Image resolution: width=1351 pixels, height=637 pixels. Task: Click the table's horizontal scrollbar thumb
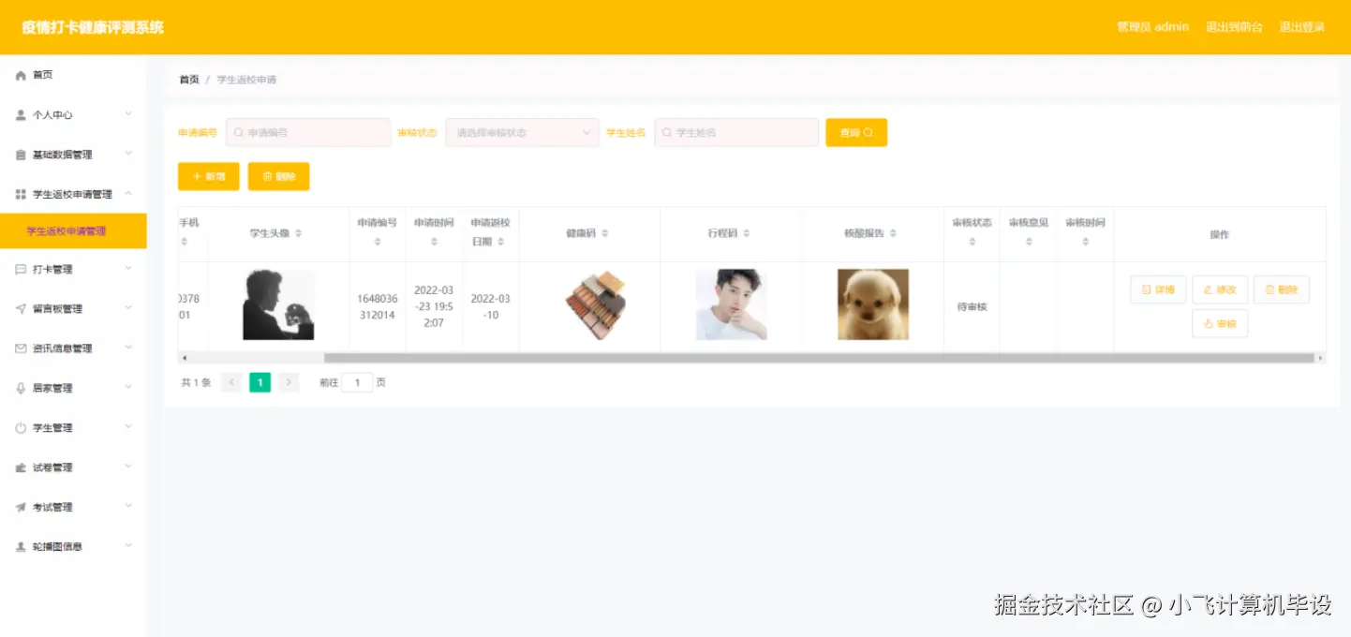[819, 358]
